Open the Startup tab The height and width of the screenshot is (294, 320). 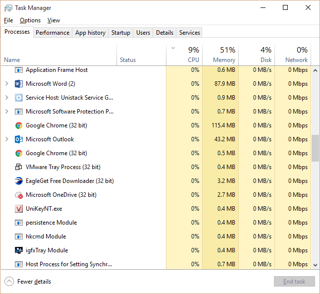tap(120, 33)
